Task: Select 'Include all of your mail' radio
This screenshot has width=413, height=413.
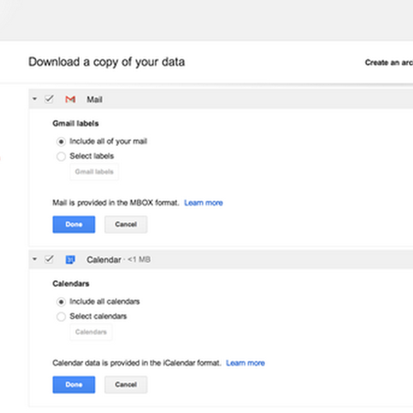Action: 61,141
